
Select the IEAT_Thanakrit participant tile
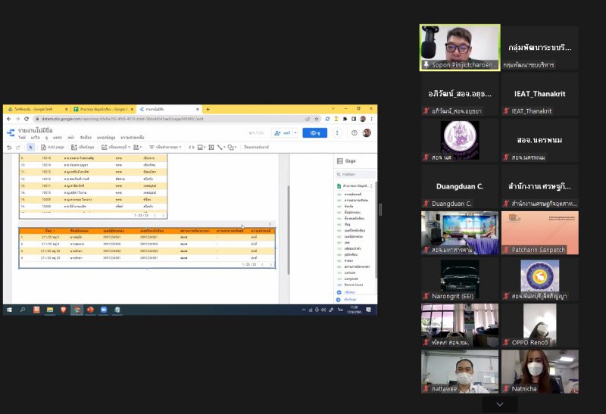(540, 94)
